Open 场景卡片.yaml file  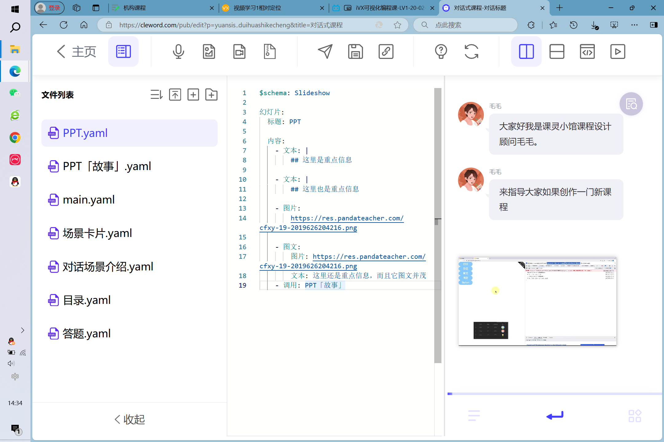[129, 233]
